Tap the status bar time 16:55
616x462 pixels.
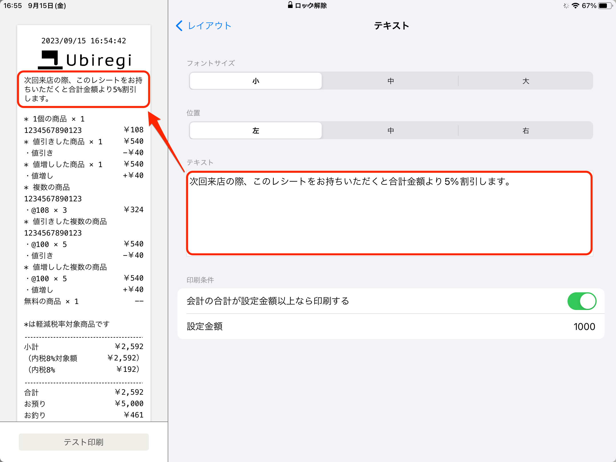[13, 6]
